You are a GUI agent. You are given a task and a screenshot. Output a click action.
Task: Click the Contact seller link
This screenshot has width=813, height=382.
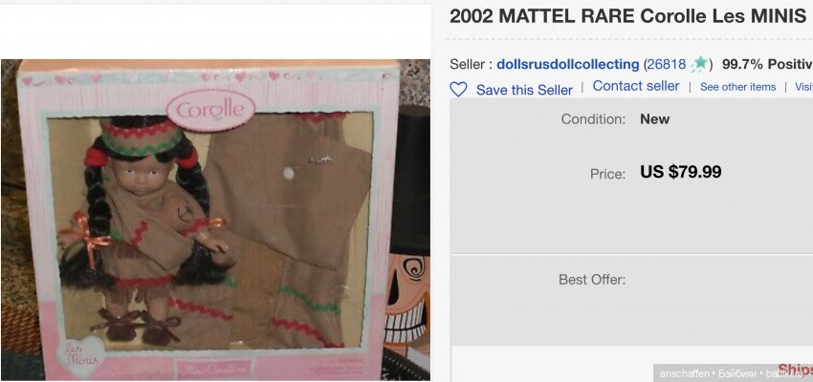[636, 86]
